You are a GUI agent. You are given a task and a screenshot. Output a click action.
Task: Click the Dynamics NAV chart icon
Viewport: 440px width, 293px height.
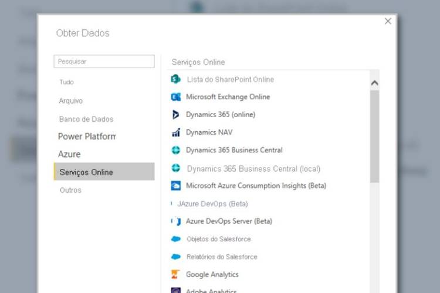point(175,132)
